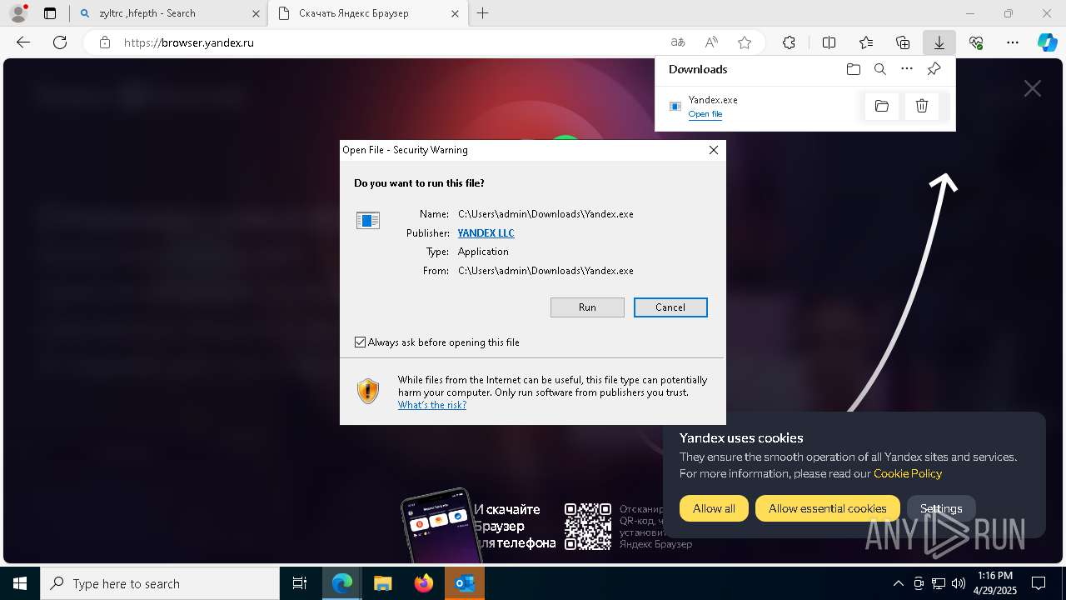The height and width of the screenshot is (600, 1066).
Task: Click Open file under Yandex.exe
Action: point(705,114)
